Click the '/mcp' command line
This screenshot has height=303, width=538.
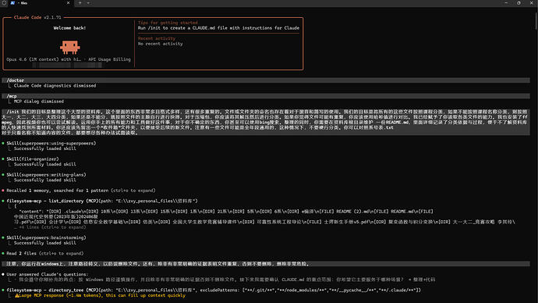pyautogui.click(x=266, y=96)
